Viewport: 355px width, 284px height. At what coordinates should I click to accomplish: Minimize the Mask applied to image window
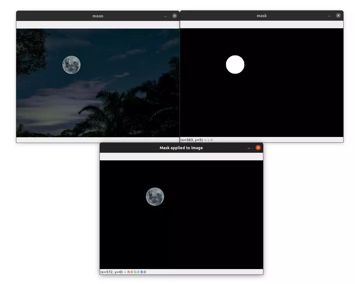[x=249, y=148]
